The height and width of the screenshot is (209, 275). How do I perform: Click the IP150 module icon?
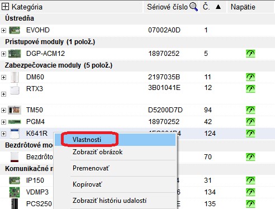[x=15, y=180]
